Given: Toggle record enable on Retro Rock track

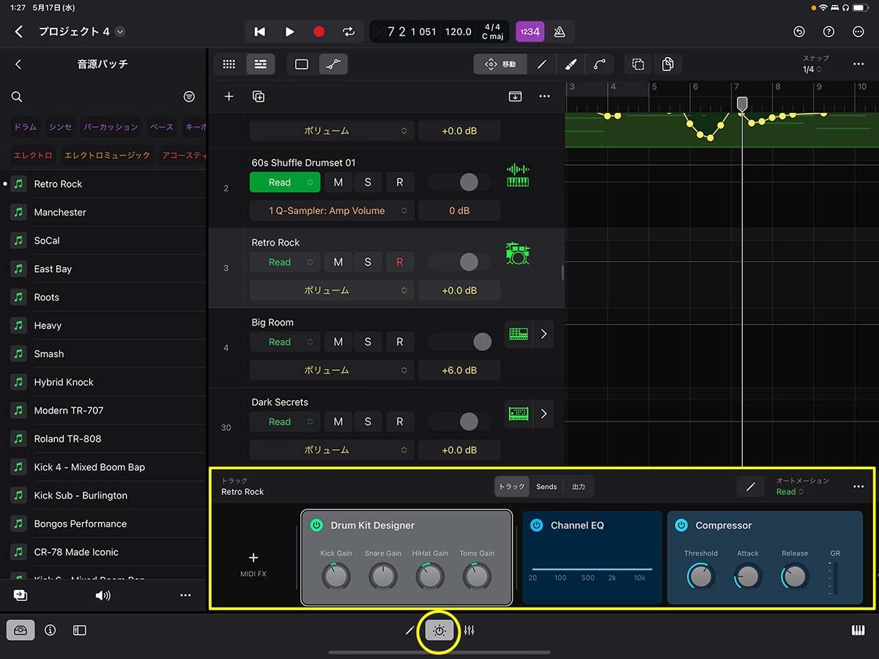Looking at the screenshot, I should tap(400, 262).
